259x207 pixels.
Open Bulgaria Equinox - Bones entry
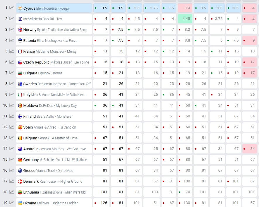pos(54,73)
